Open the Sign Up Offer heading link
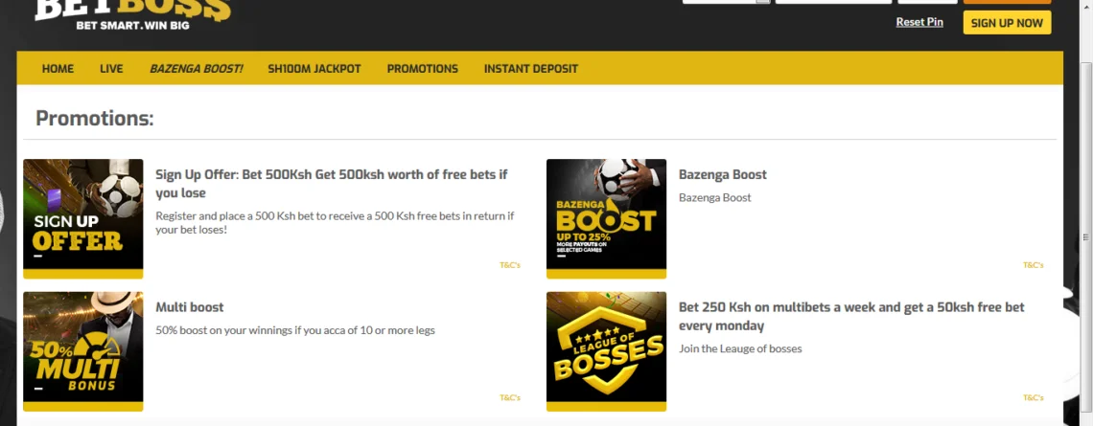 pos(331,184)
